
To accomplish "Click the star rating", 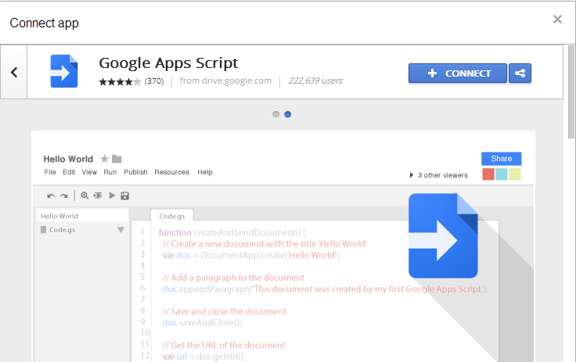I will point(120,81).
